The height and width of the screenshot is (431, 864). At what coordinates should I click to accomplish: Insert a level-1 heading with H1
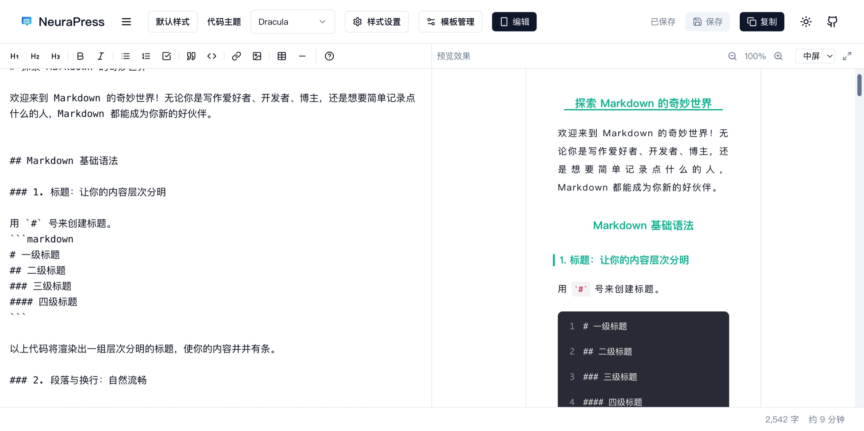14,56
